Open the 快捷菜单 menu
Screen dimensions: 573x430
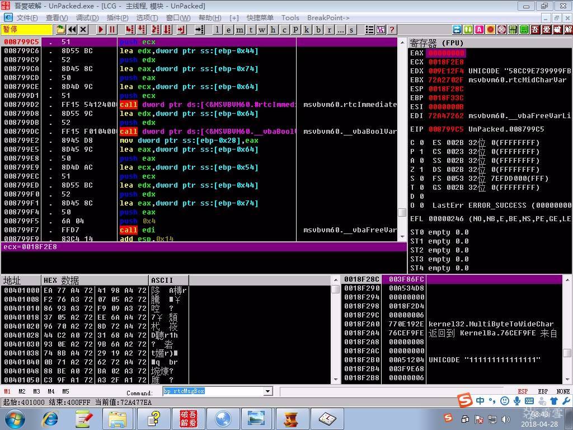coord(260,17)
